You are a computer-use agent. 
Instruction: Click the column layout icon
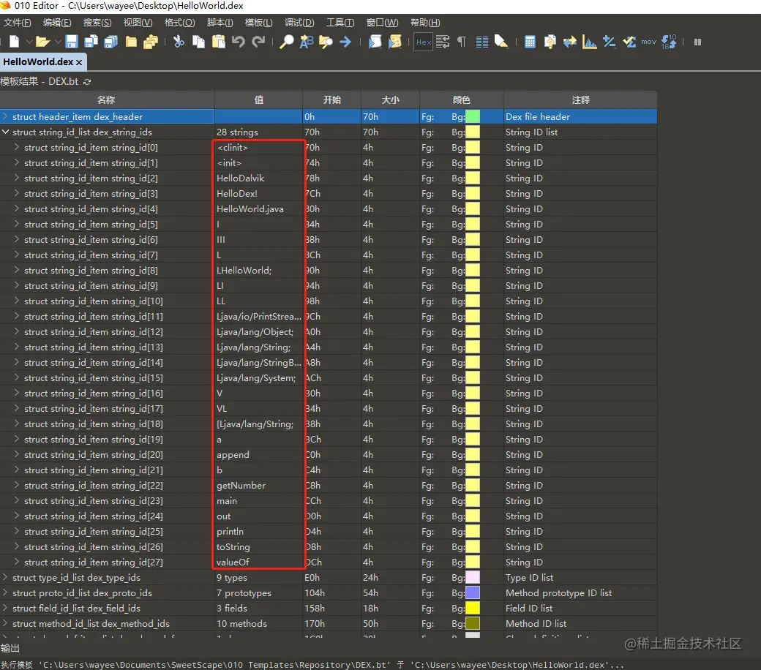[x=482, y=42]
